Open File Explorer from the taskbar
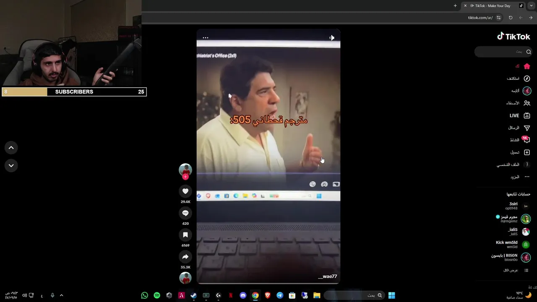The width and height of the screenshot is (537, 302). click(317, 295)
